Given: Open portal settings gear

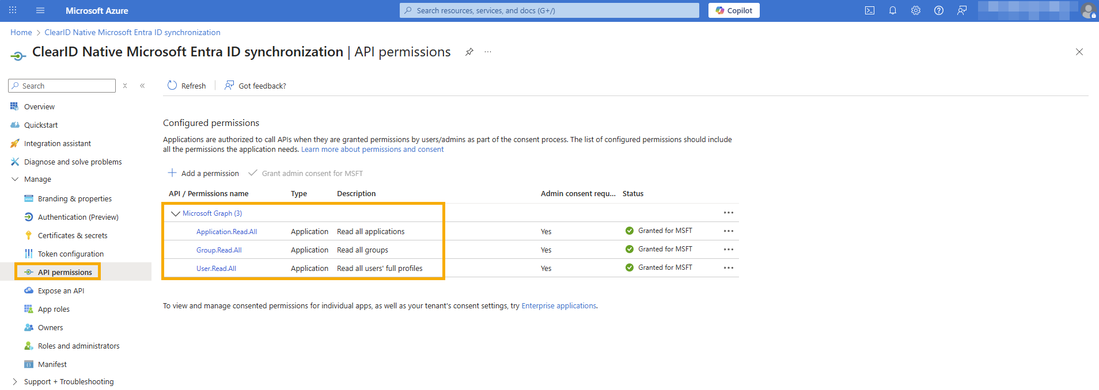Looking at the screenshot, I should (916, 10).
